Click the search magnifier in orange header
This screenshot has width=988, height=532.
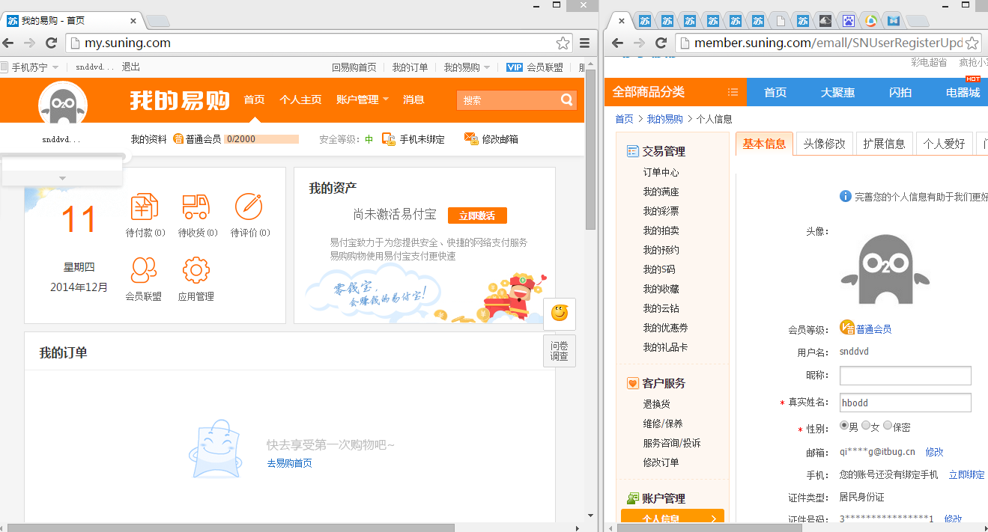(567, 100)
